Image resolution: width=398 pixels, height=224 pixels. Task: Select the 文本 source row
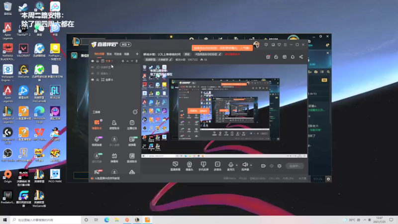[x=115, y=61]
